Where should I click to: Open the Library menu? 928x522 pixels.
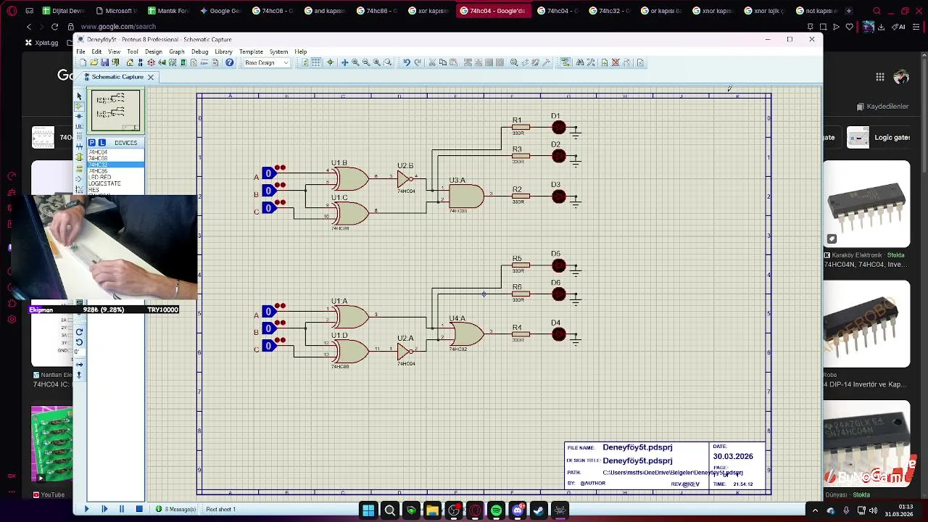(x=223, y=51)
